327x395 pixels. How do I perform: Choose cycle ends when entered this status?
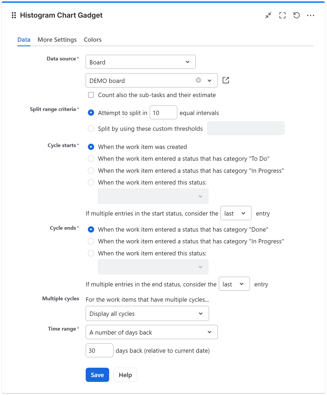tap(91, 253)
